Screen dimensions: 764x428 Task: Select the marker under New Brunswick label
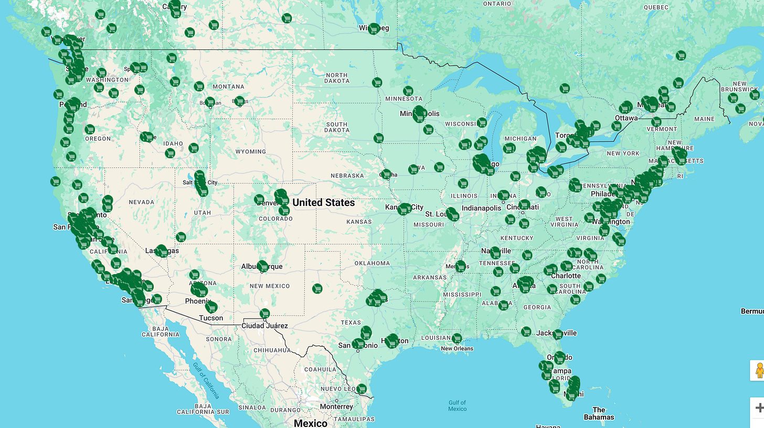click(733, 98)
